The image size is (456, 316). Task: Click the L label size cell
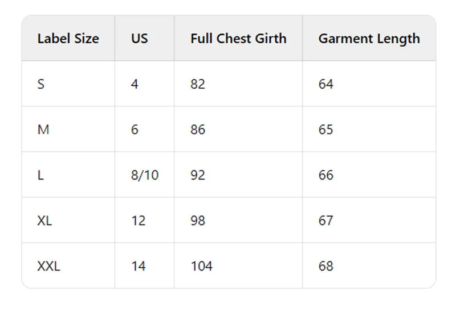[x=68, y=175]
